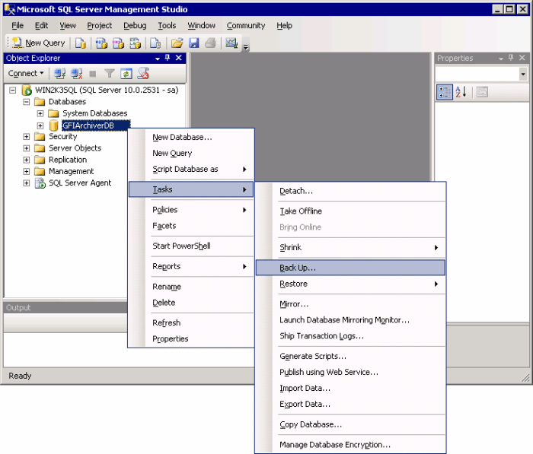Screen dimensions: 533x454
Task: Expand the SQL Server Agent node
Action: click(x=26, y=183)
